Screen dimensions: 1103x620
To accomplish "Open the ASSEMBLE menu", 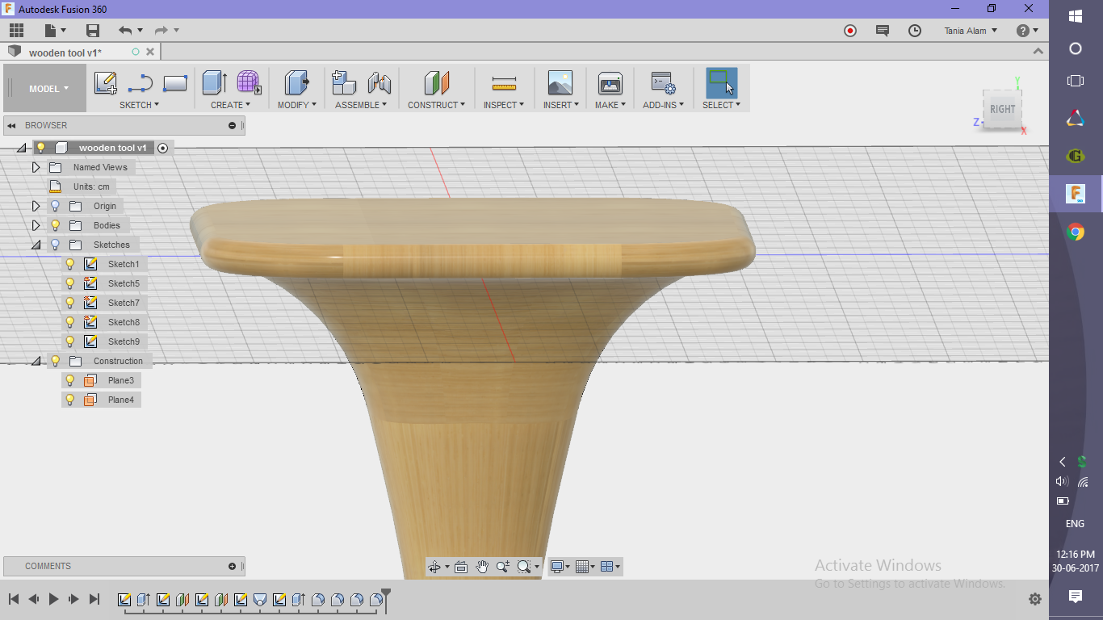I will (x=361, y=105).
